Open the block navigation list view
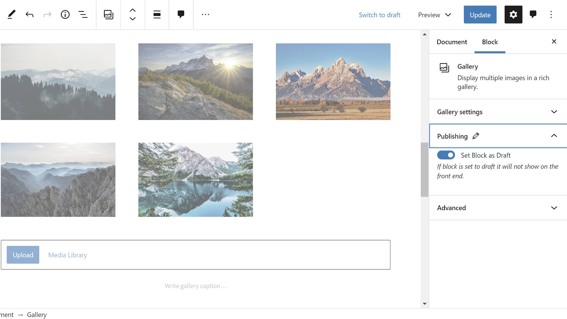 pyautogui.click(x=83, y=15)
